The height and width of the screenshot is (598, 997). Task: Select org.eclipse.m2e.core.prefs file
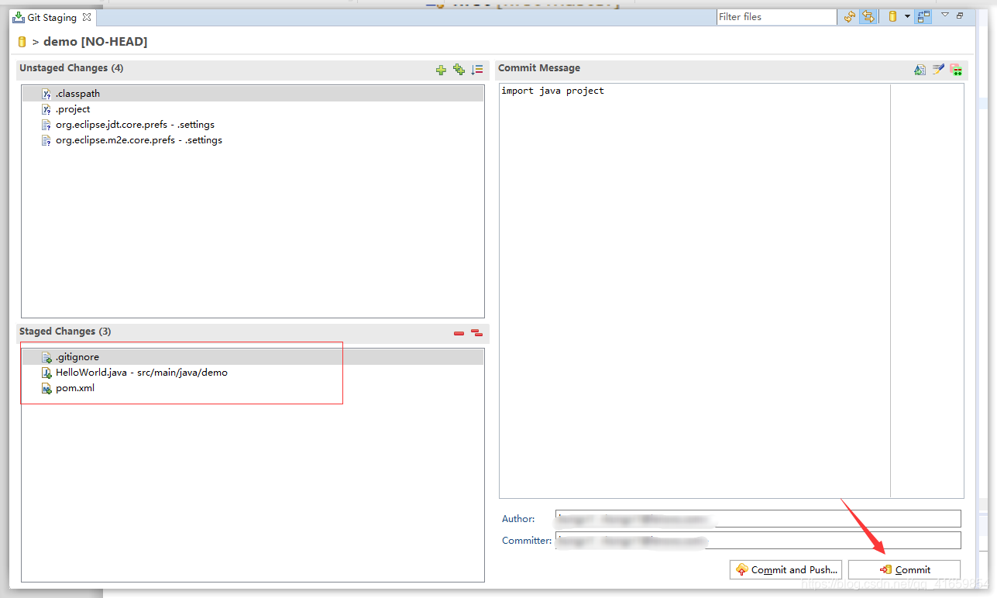tap(253, 140)
